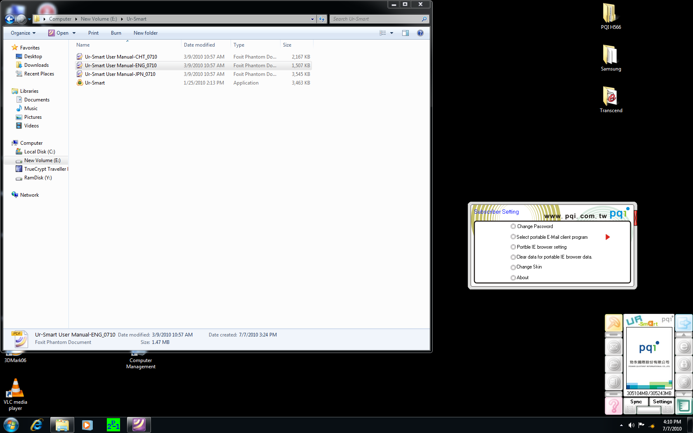Screen dimensions: 693x433
Task: Click the address book icon in Ur-Smart
Action: click(613, 382)
